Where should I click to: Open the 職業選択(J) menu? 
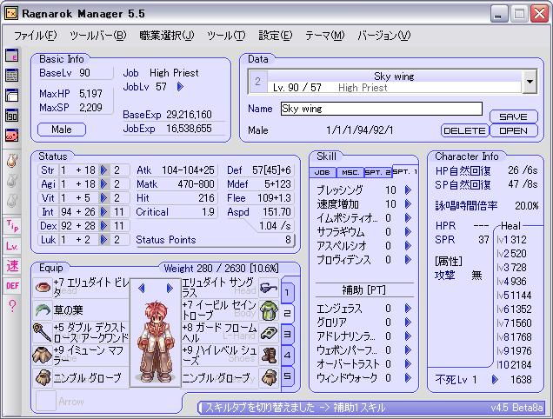pos(167,36)
